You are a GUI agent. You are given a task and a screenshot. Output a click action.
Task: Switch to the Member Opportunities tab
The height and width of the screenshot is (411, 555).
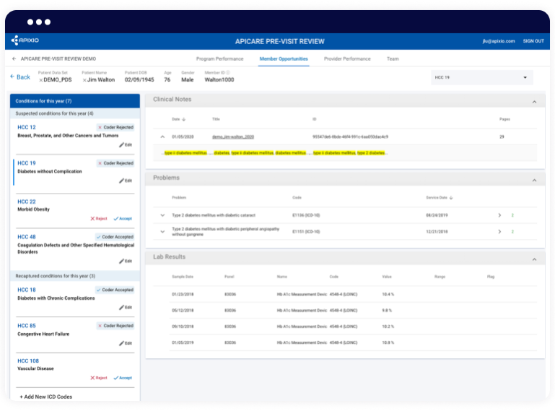(x=284, y=59)
